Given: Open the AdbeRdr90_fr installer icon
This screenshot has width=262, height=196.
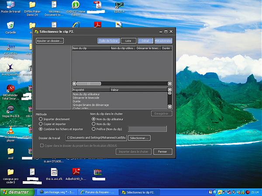Looking at the screenshot, I should pyautogui.click(x=76, y=174).
